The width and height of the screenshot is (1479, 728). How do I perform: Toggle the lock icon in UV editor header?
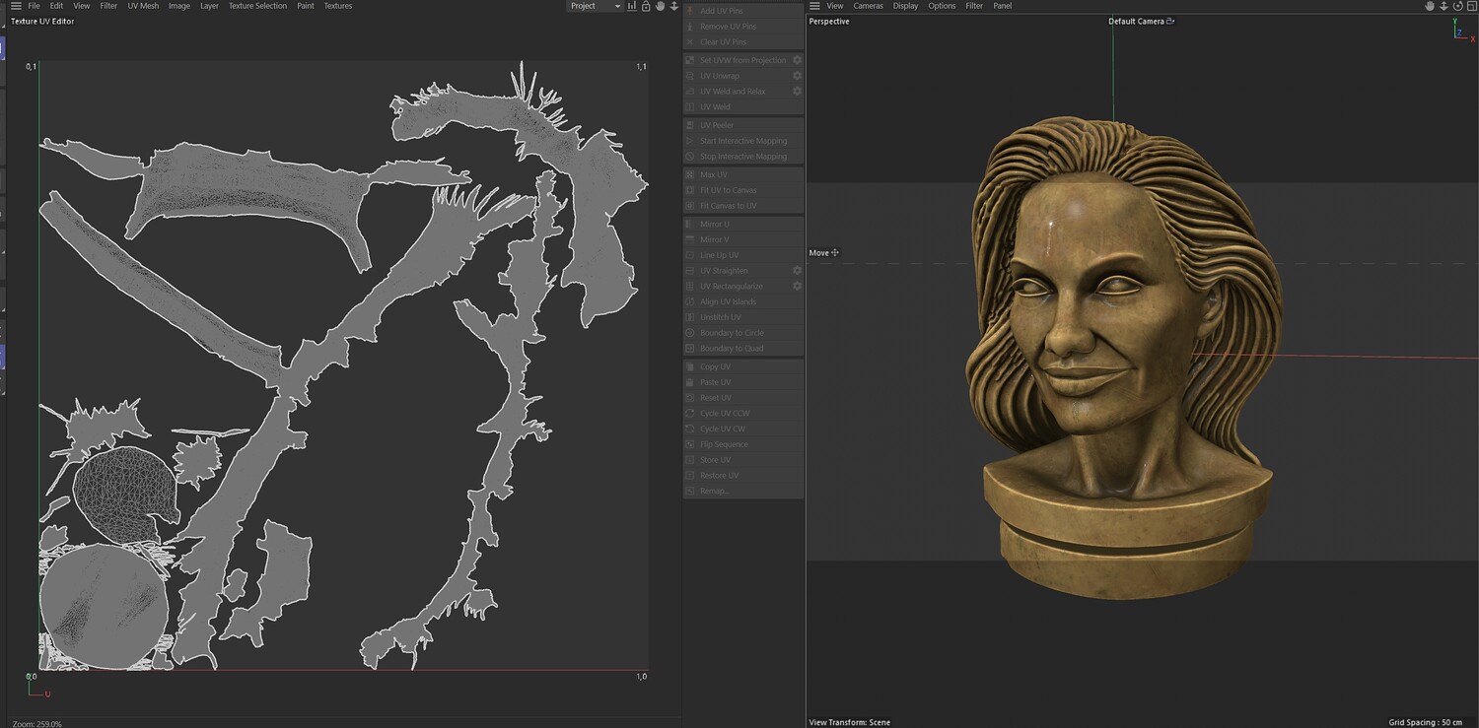(x=646, y=6)
